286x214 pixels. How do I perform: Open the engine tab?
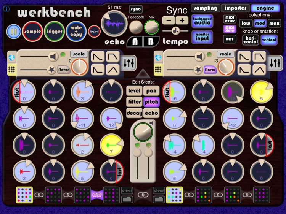pos(265,8)
